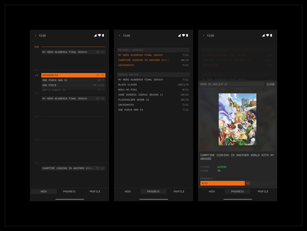Viewport: 307px width, 231px height.
Task: Go to WEEK tab on the middle phone
Action: point(128,191)
